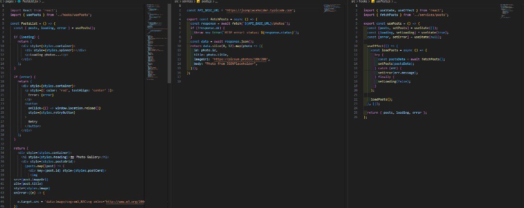Click the body 'Photo from JSONPlaceholder' line
Viewport: 524px width, 208px height.
click(226, 64)
